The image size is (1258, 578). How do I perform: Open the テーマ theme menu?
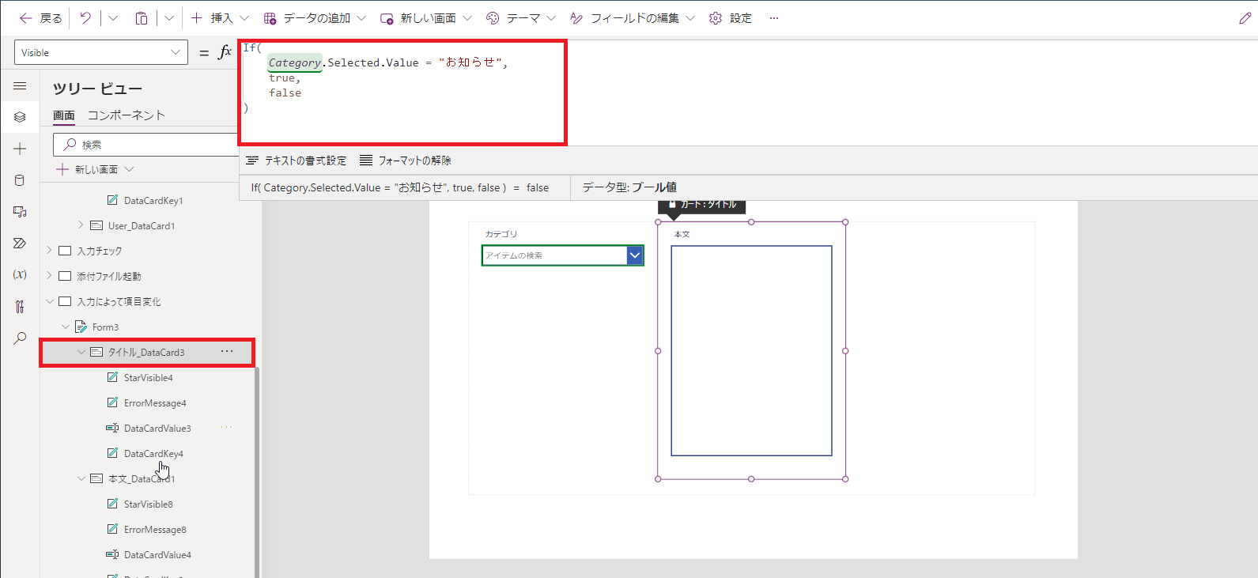[521, 18]
